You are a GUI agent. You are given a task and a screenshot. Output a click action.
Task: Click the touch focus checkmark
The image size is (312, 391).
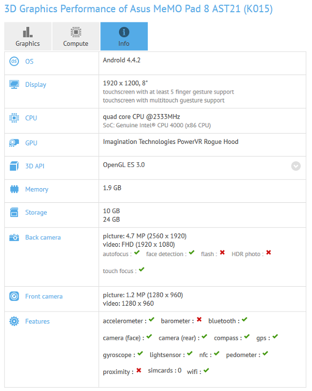pos(142,270)
